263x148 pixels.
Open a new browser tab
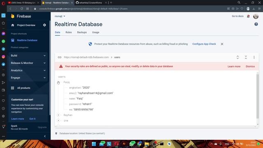pyautogui.click(x=111, y=3)
